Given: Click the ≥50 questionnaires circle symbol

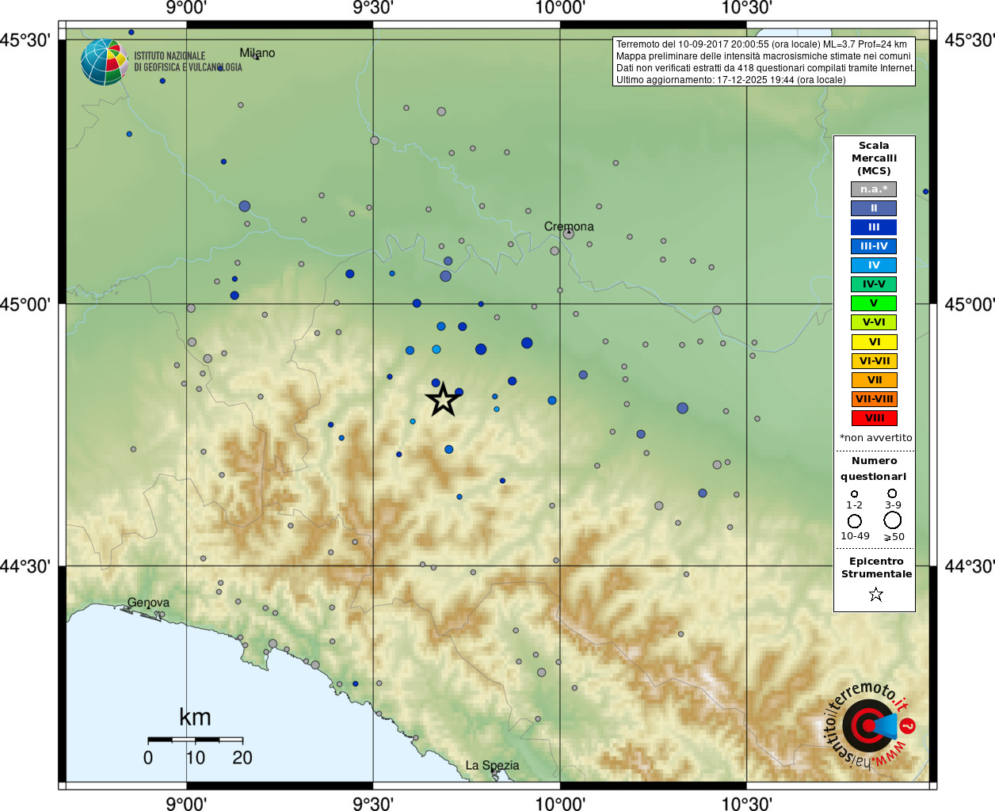Looking at the screenshot, I should [x=892, y=520].
